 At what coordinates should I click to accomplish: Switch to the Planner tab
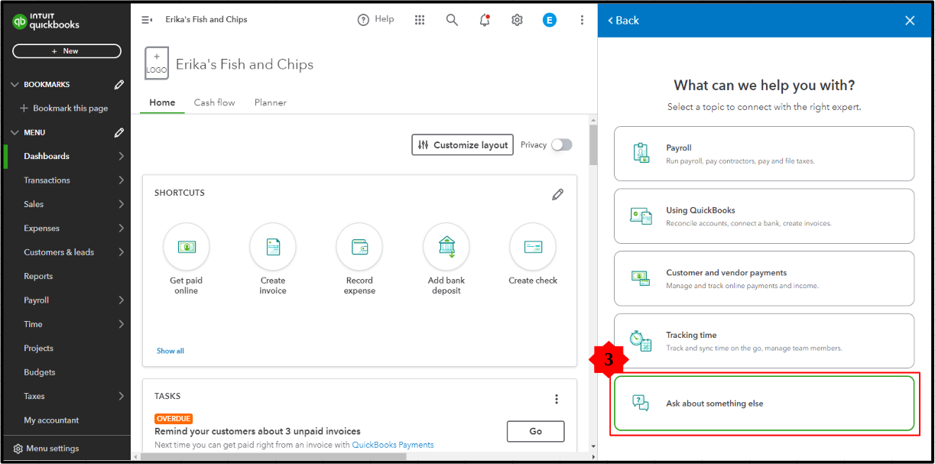coord(271,102)
